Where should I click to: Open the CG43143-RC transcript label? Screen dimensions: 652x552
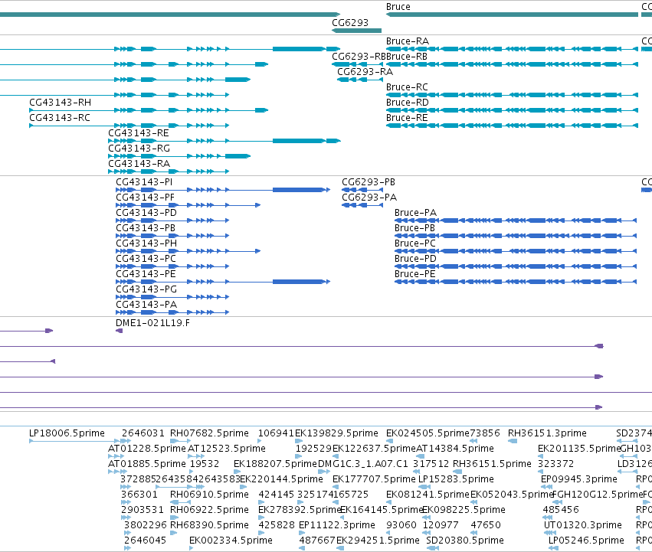pos(60,118)
